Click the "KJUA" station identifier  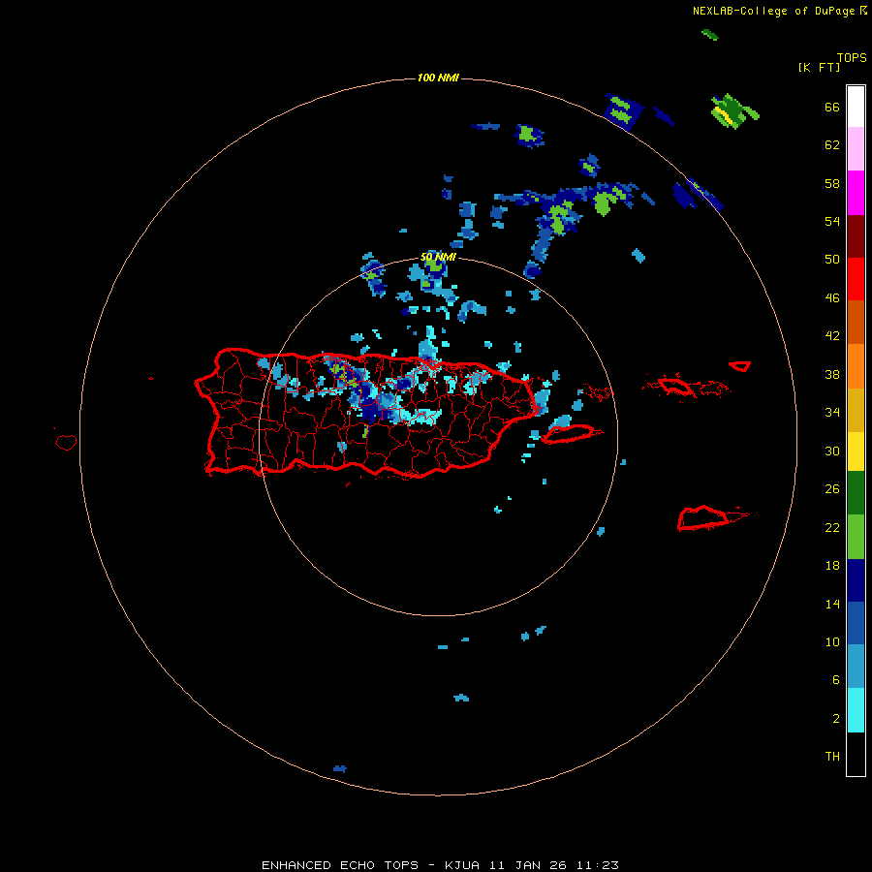pyautogui.click(x=461, y=865)
